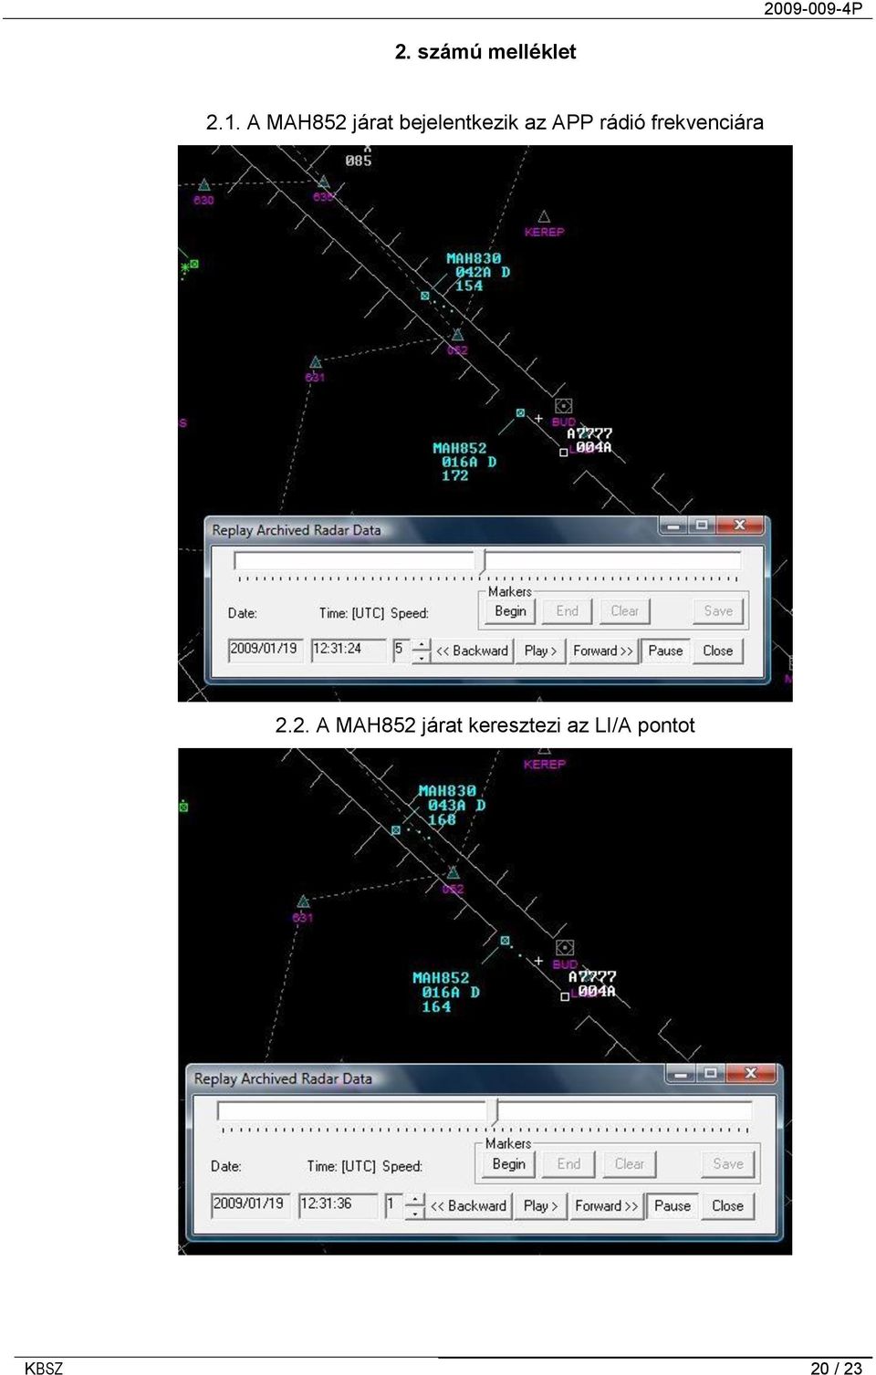Image resolution: width=876 pixels, height=1375 pixels.
Task: Decrease speed with down arrow beside value 5
Action: click(x=422, y=656)
